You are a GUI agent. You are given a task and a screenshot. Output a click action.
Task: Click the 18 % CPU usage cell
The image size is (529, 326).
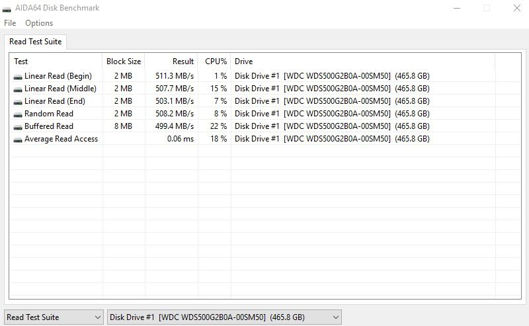[218, 139]
